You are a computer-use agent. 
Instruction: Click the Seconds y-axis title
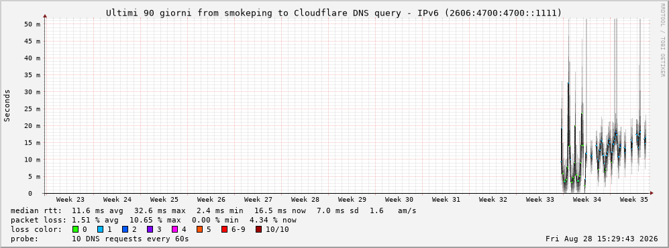click(7, 105)
